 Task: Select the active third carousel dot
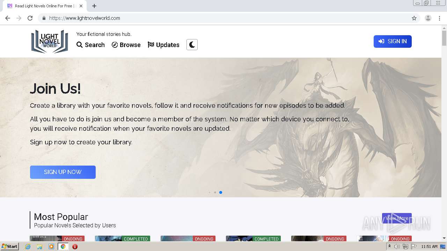click(221, 192)
